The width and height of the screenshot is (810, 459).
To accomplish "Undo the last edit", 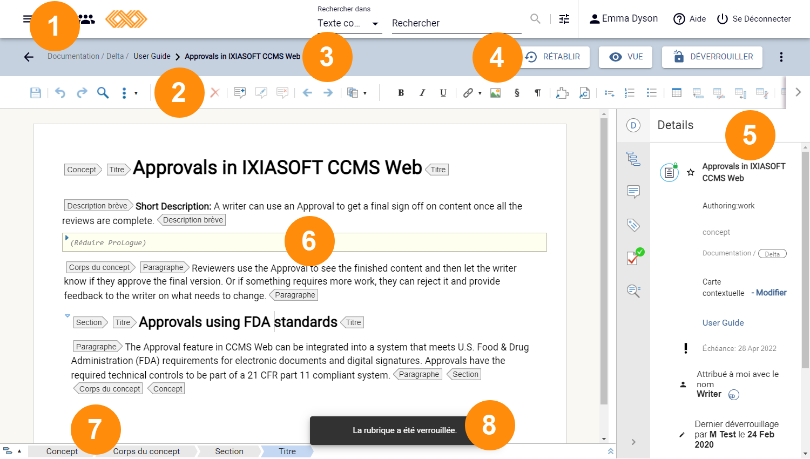I will tap(60, 93).
